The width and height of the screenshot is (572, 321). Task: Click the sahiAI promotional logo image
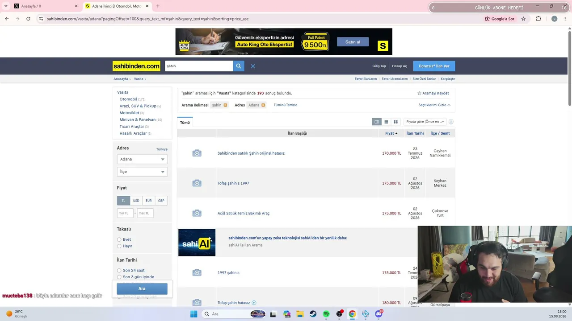pos(197,243)
